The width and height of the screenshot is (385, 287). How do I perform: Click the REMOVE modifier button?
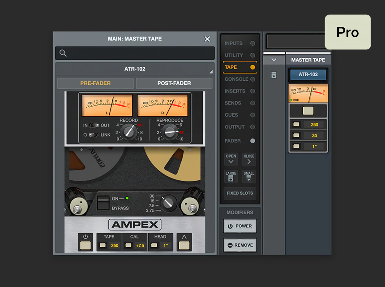click(240, 245)
